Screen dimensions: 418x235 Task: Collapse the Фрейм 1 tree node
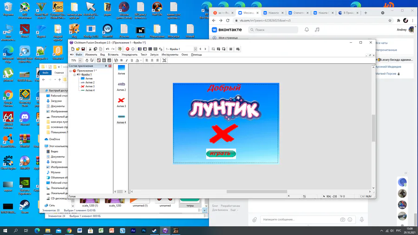(x=75, y=75)
